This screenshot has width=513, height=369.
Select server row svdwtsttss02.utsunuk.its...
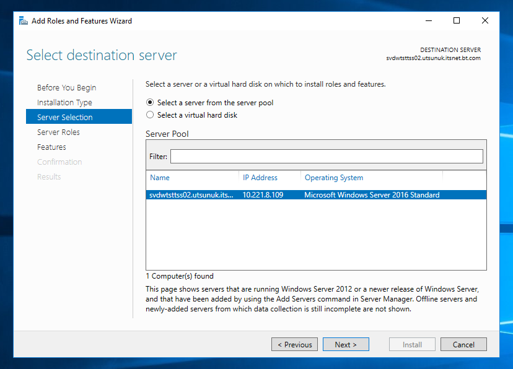click(x=317, y=195)
